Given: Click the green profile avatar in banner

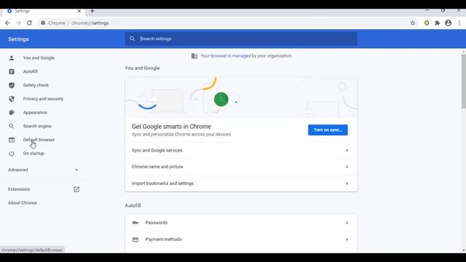Looking at the screenshot, I should coord(221,100).
